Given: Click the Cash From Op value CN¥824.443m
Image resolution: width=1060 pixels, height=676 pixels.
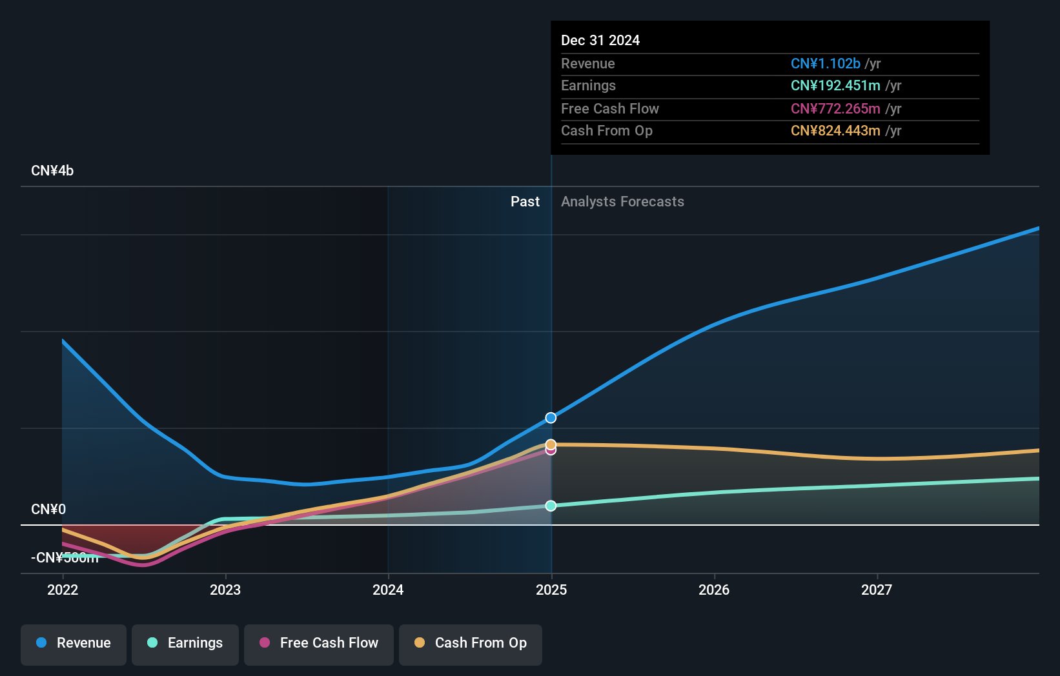Looking at the screenshot, I should pyautogui.click(x=835, y=130).
